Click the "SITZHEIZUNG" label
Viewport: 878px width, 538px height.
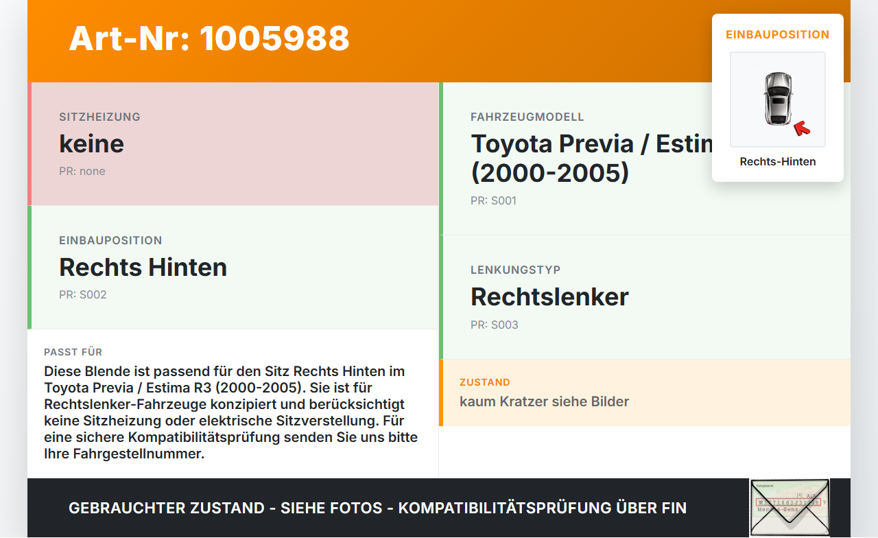(99, 117)
